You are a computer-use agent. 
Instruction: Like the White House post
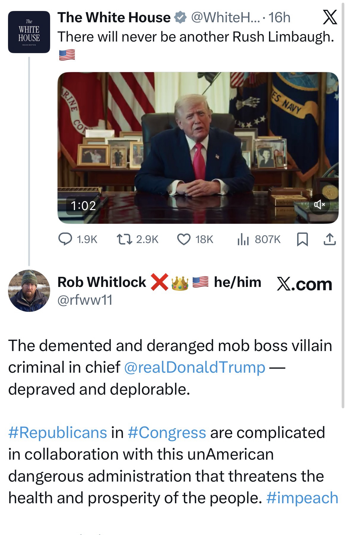[x=184, y=239]
